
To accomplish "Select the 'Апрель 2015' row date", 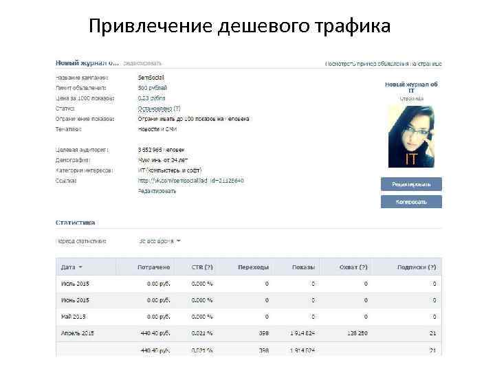I will 77,333.
